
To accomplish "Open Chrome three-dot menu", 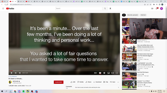I will 165,5.
